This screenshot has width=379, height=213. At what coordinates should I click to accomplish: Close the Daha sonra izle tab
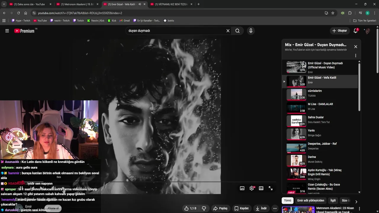point(50,4)
